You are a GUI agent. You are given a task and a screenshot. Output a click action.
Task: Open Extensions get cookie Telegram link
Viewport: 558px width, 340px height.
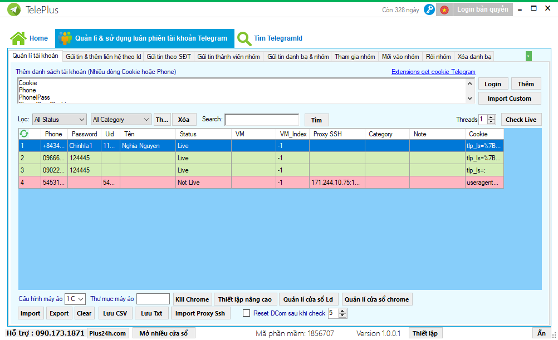click(x=433, y=72)
